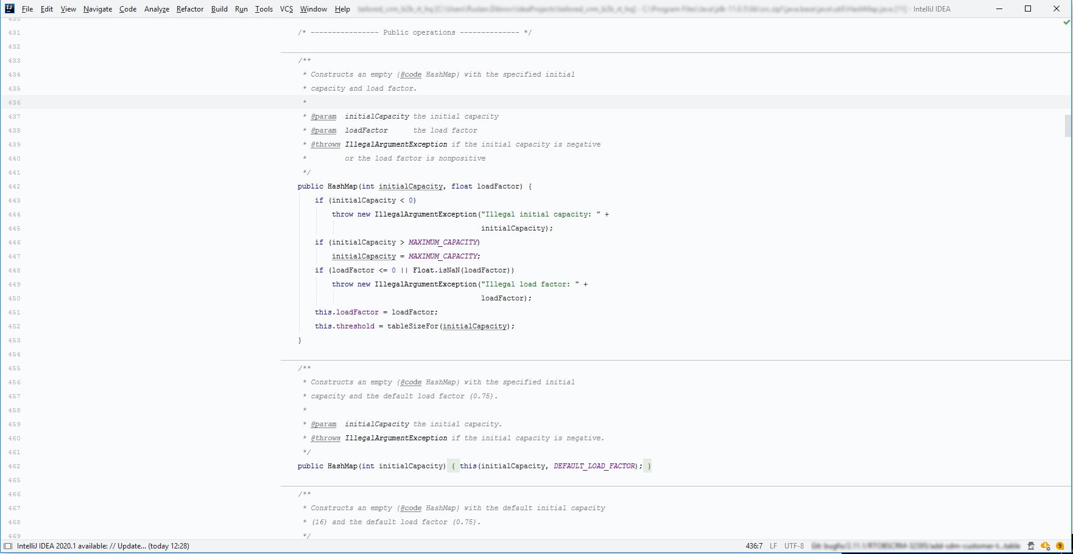Image resolution: width=1073 pixels, height=554 pixels.
Task: Click line number 462 in the gutter
Action: point(14,466)
